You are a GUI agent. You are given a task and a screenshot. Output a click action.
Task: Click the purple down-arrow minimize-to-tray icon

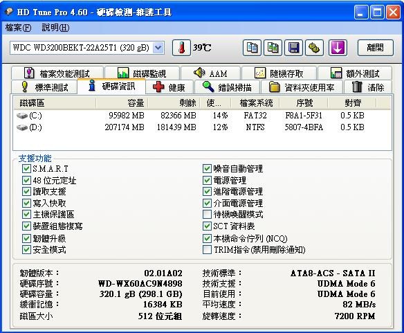point(338,48)
